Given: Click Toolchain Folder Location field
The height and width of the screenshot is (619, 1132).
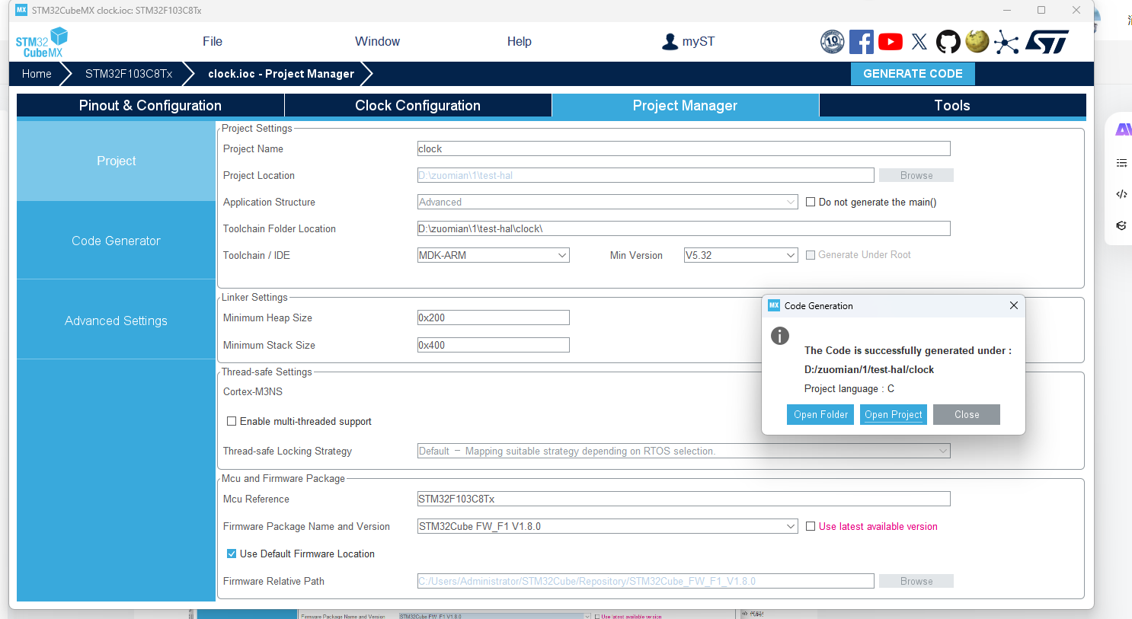Looking at the screenshot, I should 684,228.
